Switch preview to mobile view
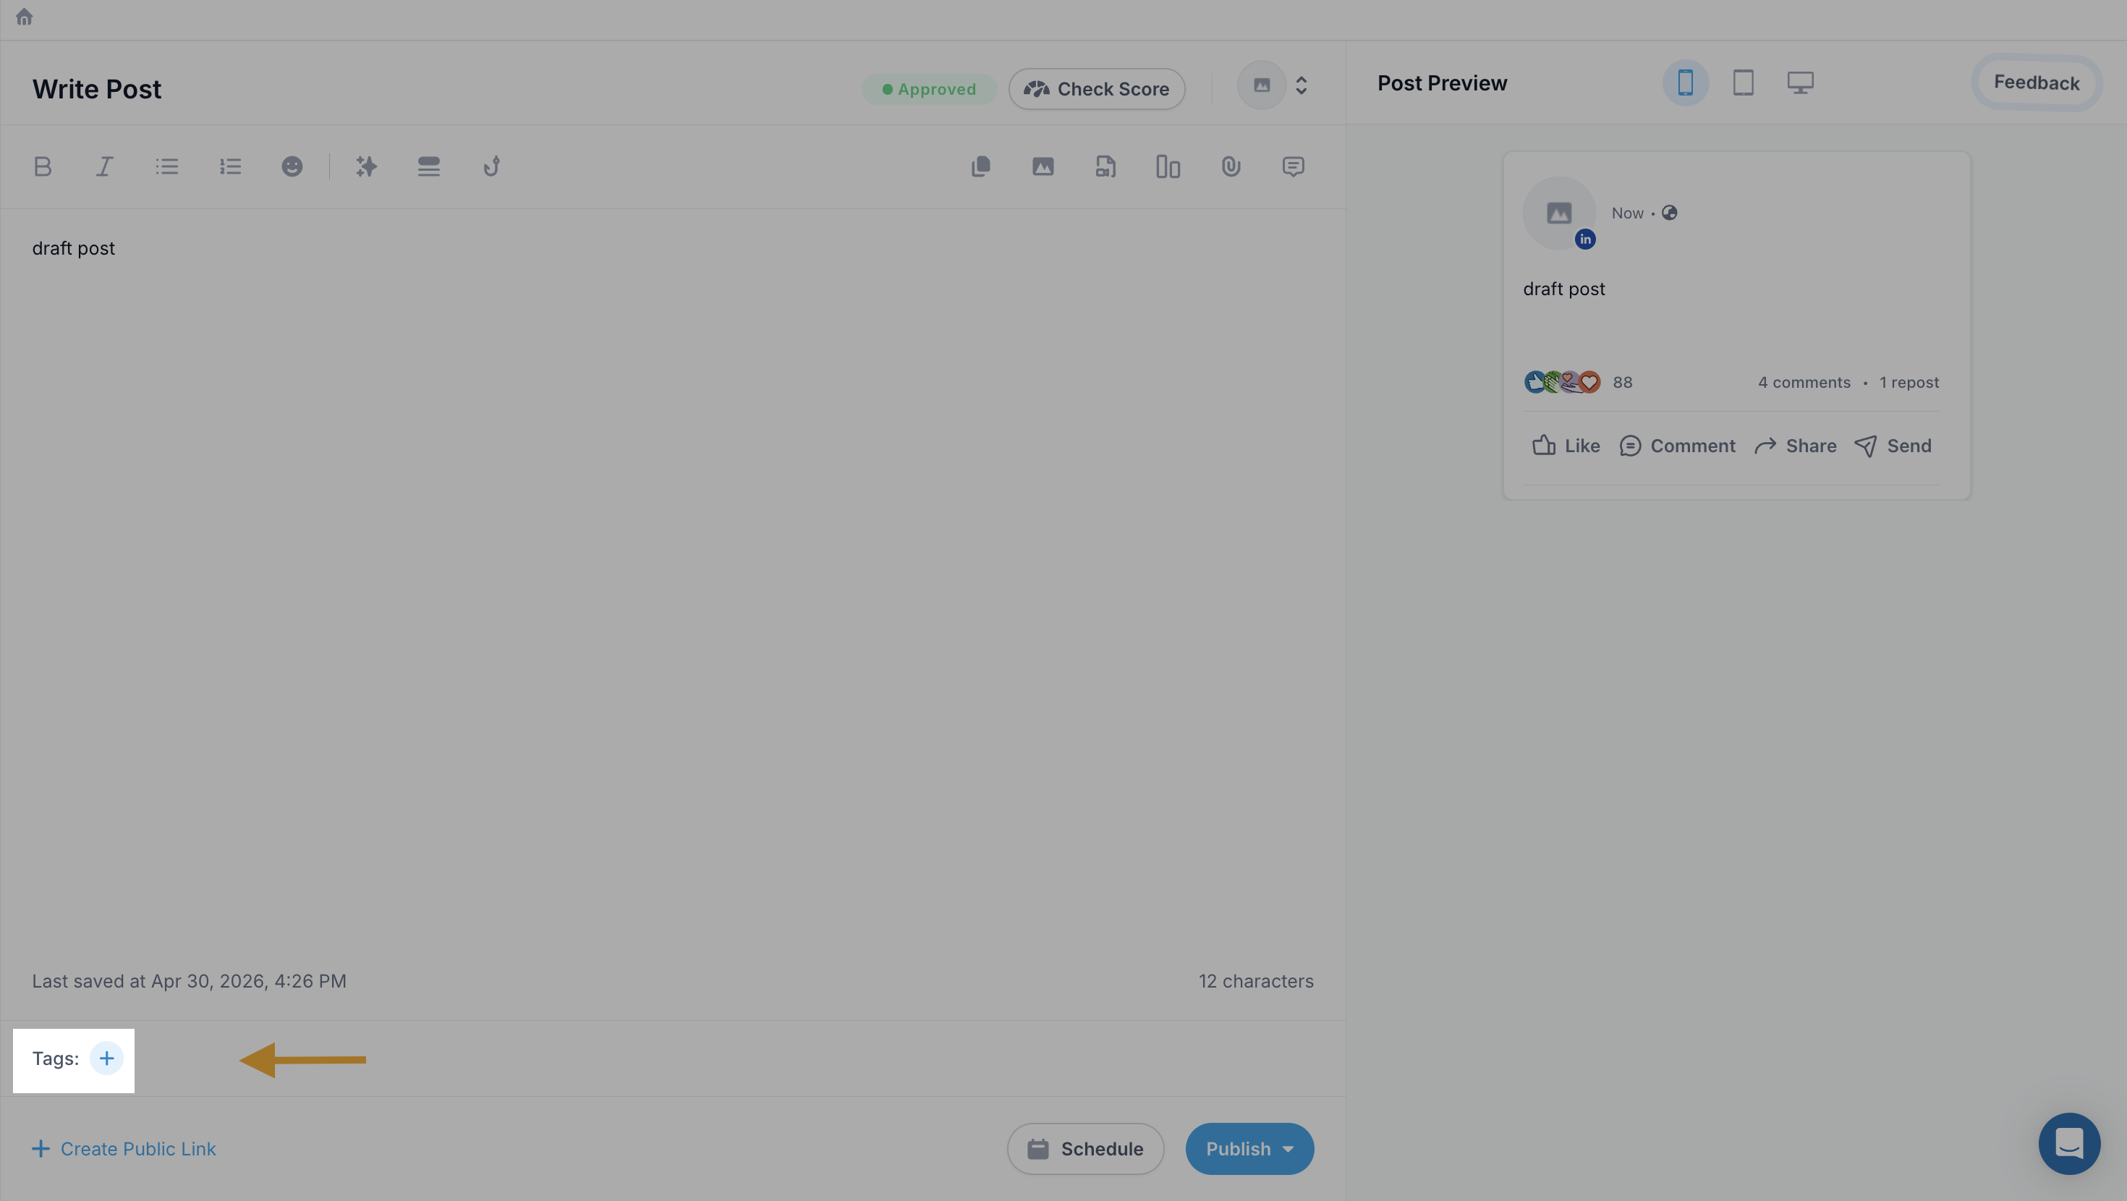 1685,82
